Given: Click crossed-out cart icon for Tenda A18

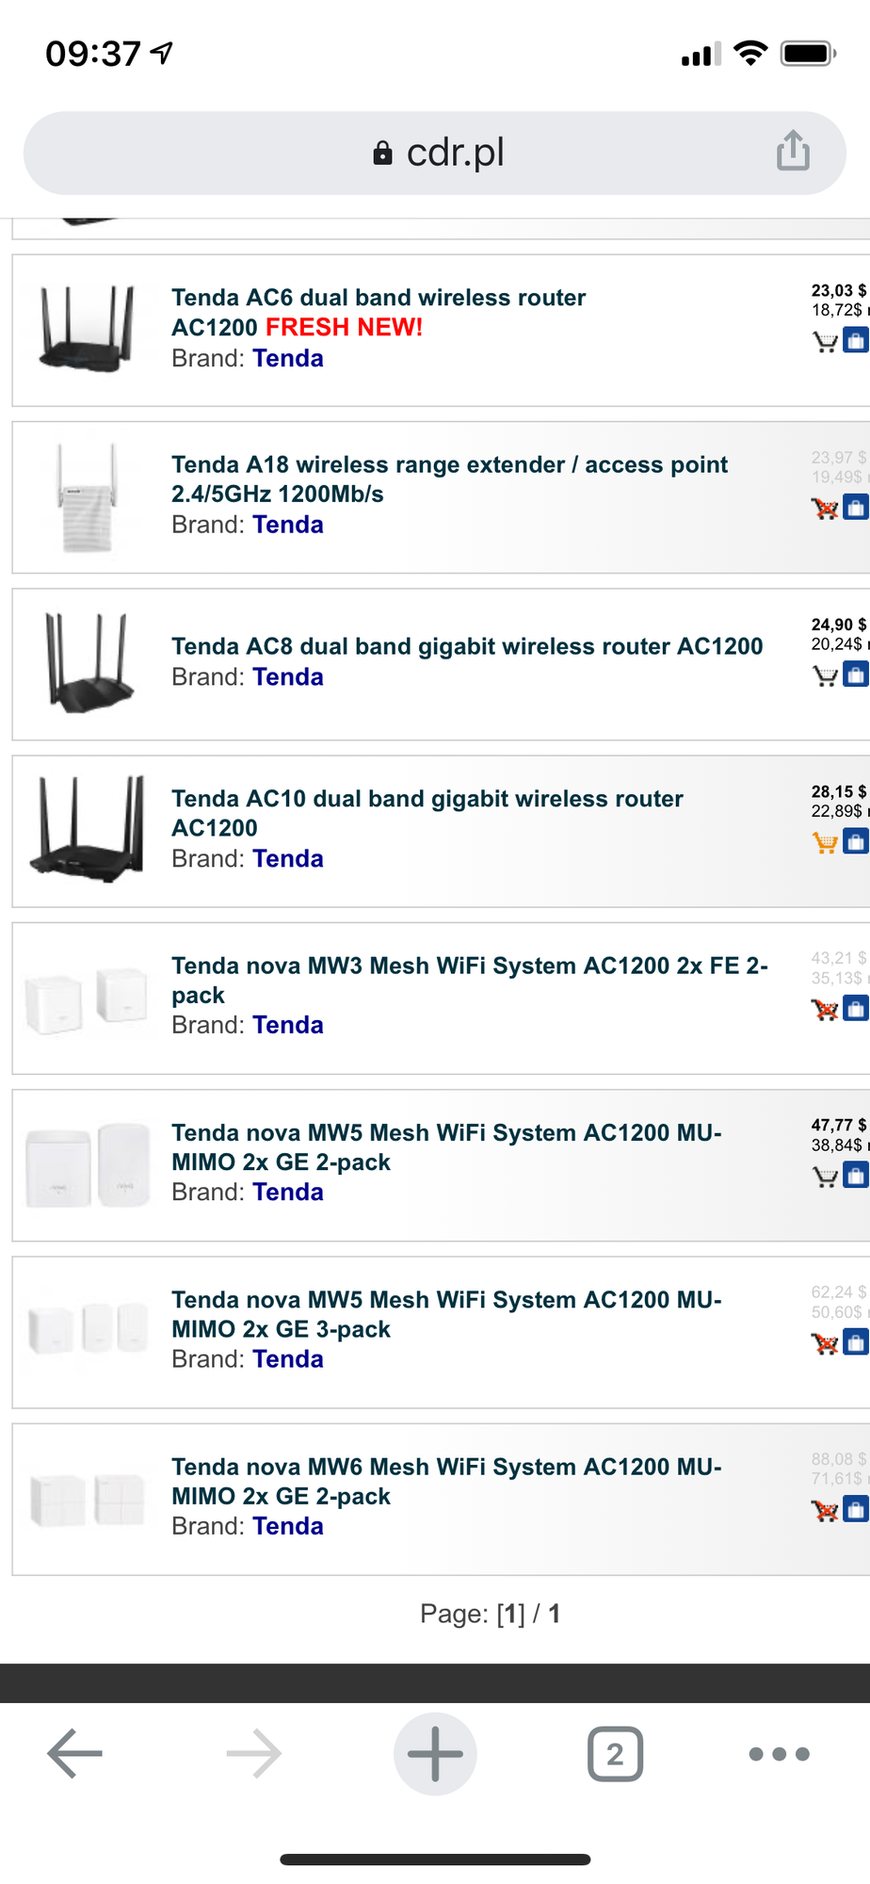Looking at the screenshot, I should tap(825, 509).
